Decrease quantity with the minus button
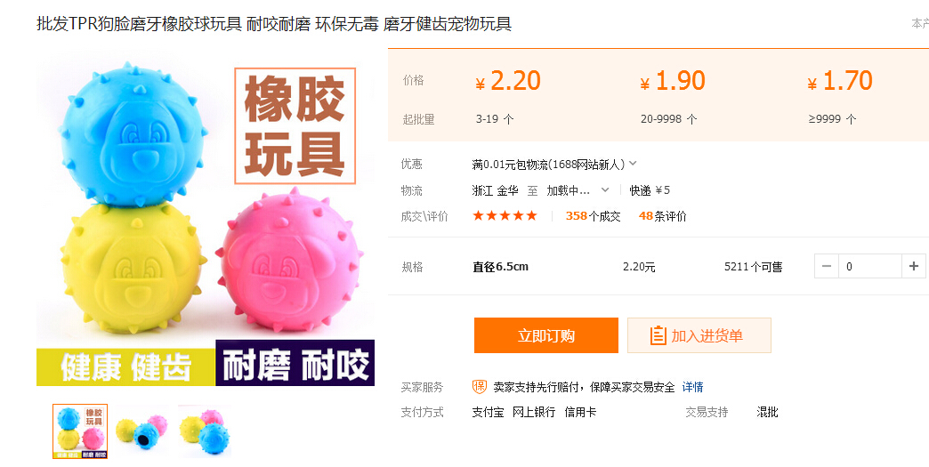 [827, 266]
